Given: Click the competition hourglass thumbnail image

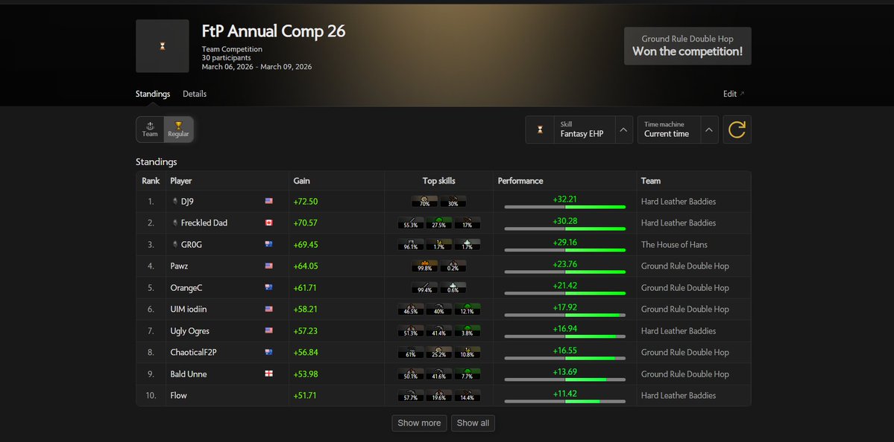Looking at the screenshot, I should tap(163, 46).
